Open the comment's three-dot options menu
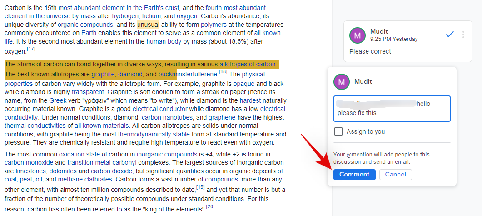 coord(463,35)
